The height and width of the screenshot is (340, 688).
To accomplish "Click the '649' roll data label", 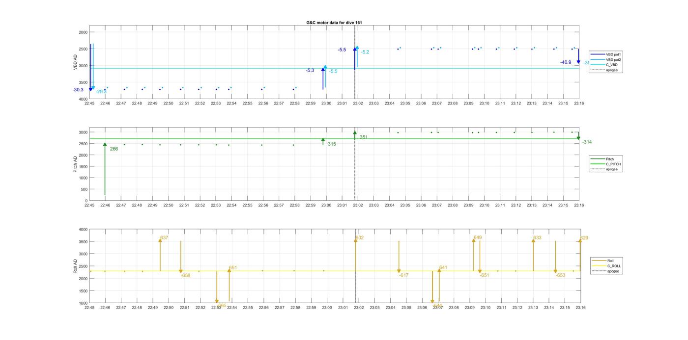I will click(x=478, y=237).
